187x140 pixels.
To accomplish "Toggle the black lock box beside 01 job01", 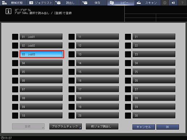I will pyautogui.click(x=15, y=37).
